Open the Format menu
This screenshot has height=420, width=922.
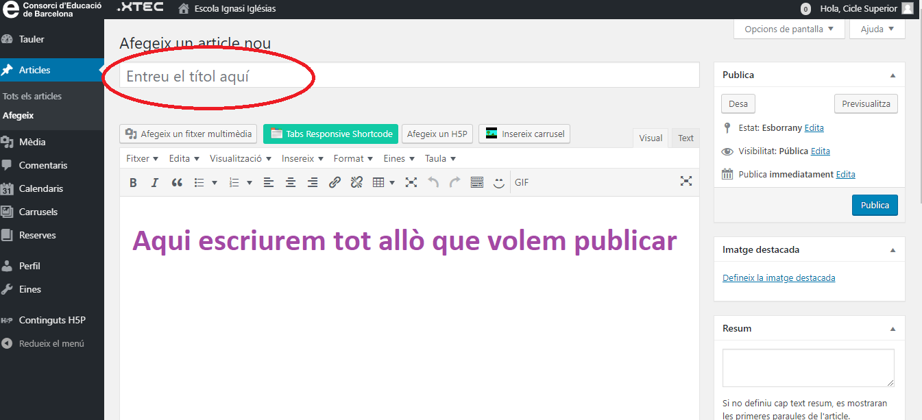click(x=353, y=158)
